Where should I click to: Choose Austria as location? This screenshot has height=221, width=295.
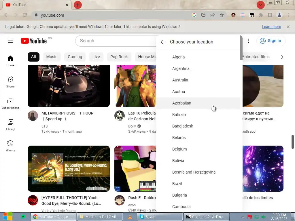tap(198, 92)
